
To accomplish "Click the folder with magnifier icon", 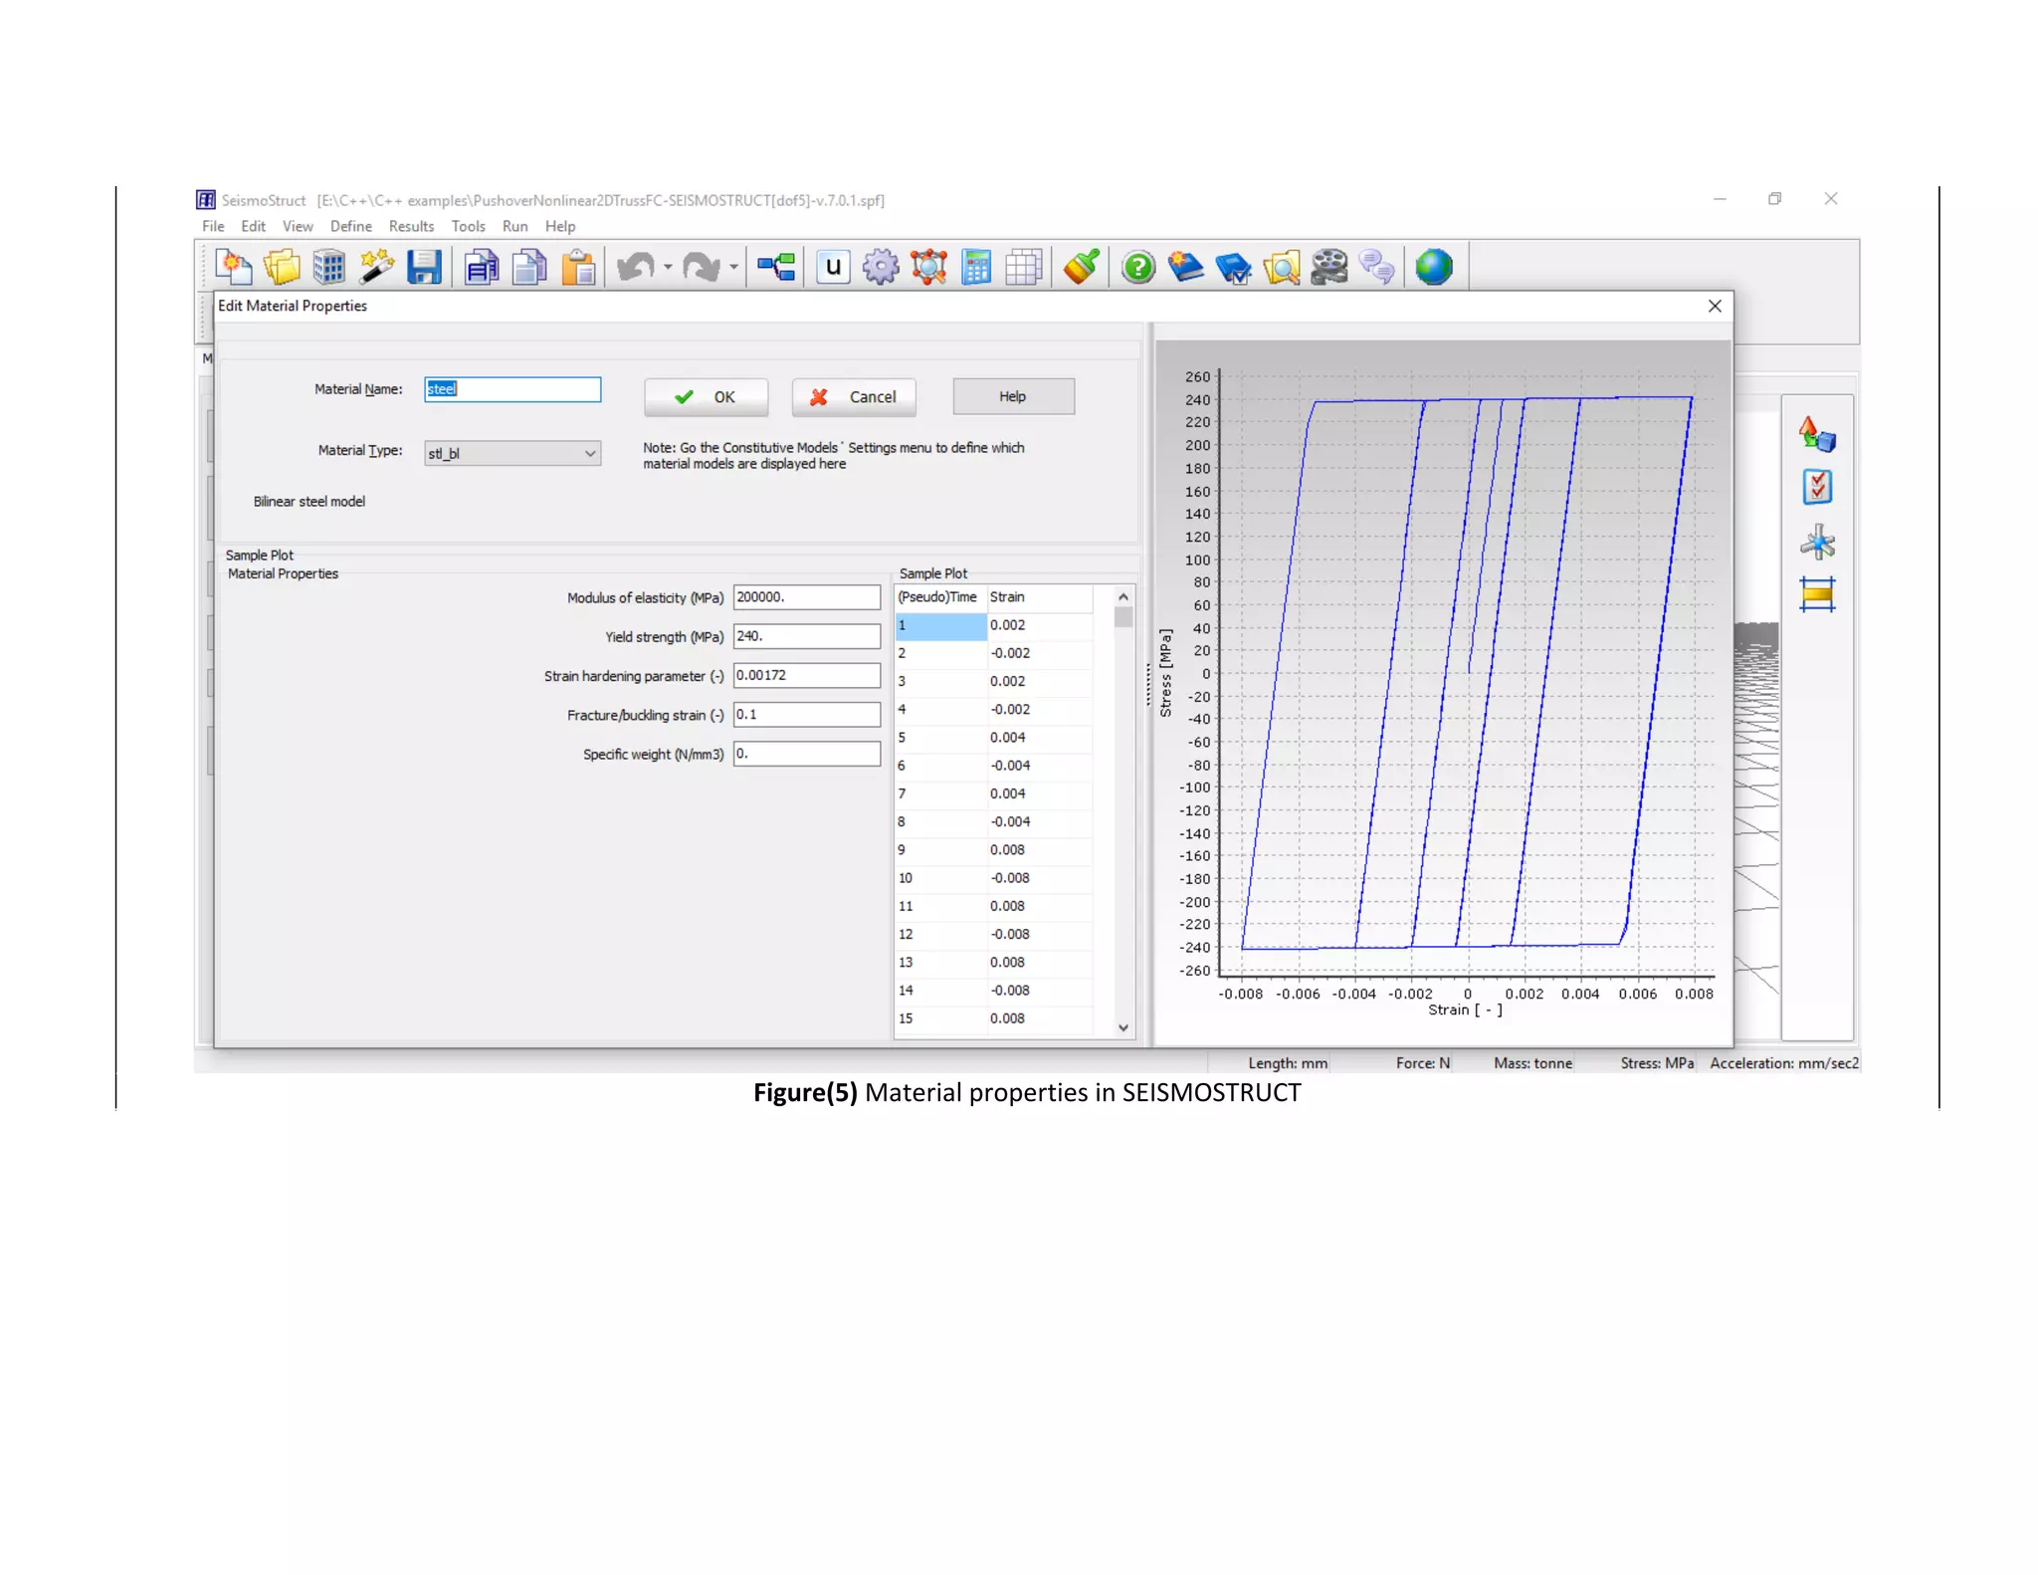I will tap(1282, 267).
